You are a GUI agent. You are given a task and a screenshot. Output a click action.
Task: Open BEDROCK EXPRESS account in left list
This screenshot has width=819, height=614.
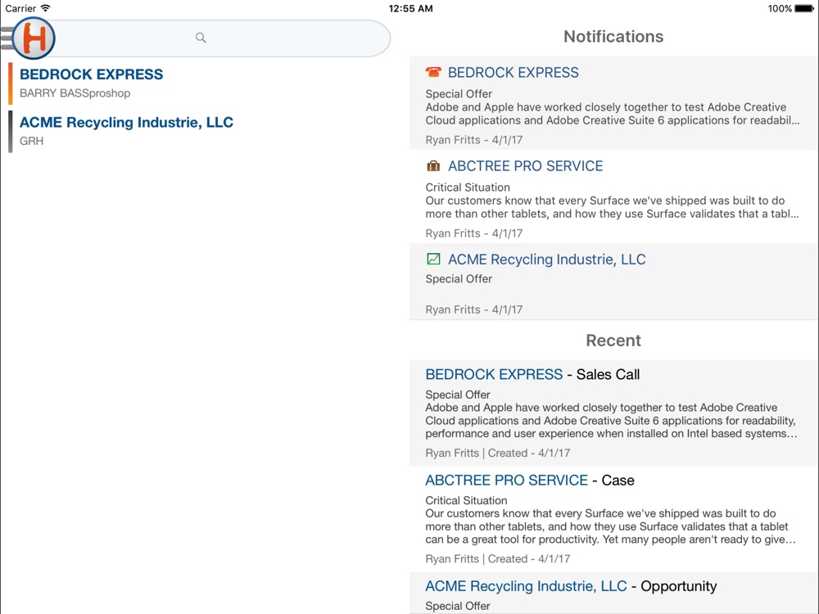(92, 74)
